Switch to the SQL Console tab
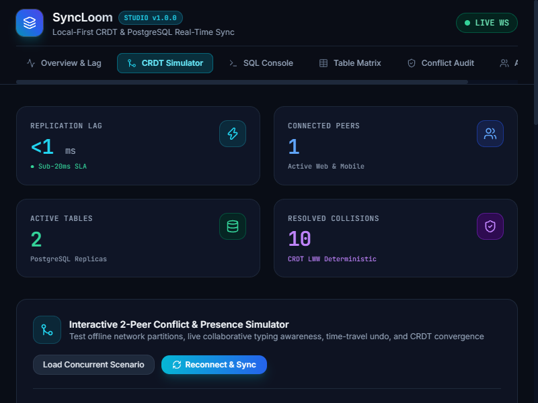 261,63
